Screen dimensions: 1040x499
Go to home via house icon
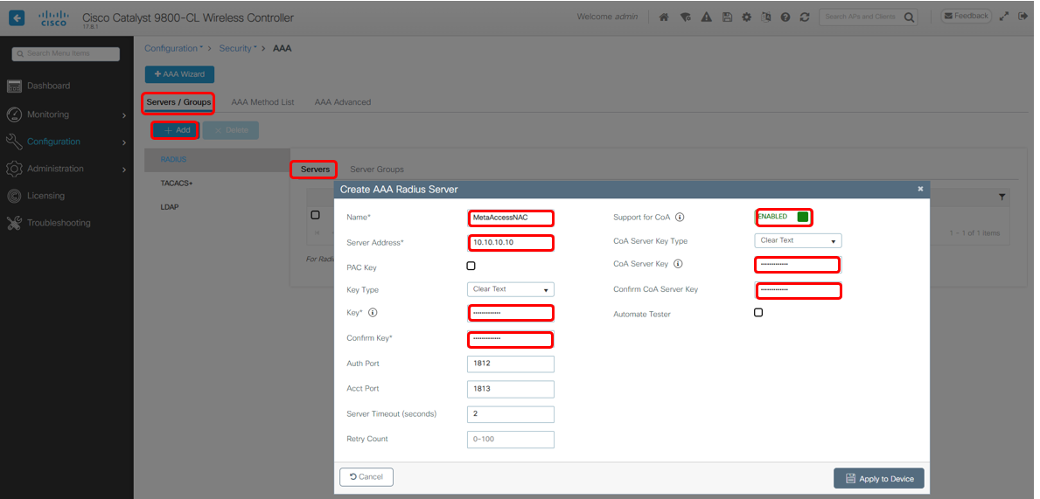tap(663, 17)
